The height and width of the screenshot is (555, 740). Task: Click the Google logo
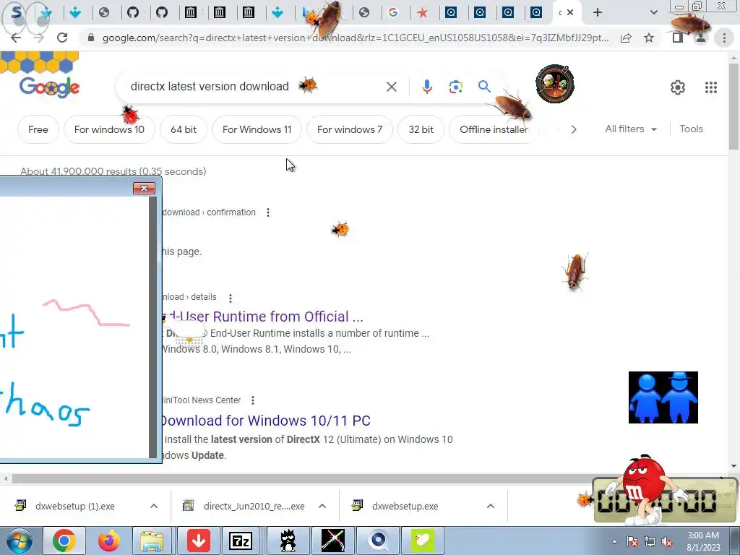click(x=50, y=87)
